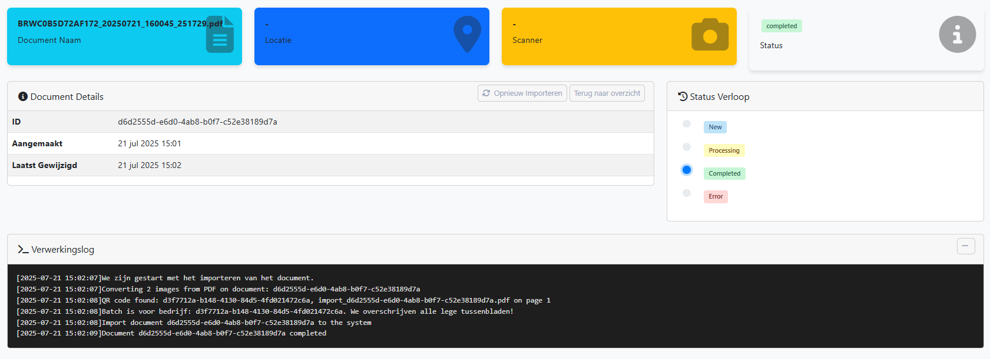Click the Laatst Gewijzigd date 21 jul 2025 15:02
This screenshot has width=990, height=359.
[150, 165]
